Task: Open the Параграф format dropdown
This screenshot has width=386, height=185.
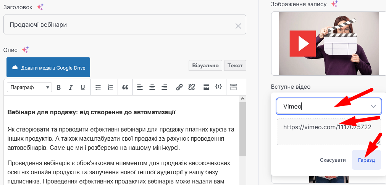Action: coord(29,87)
